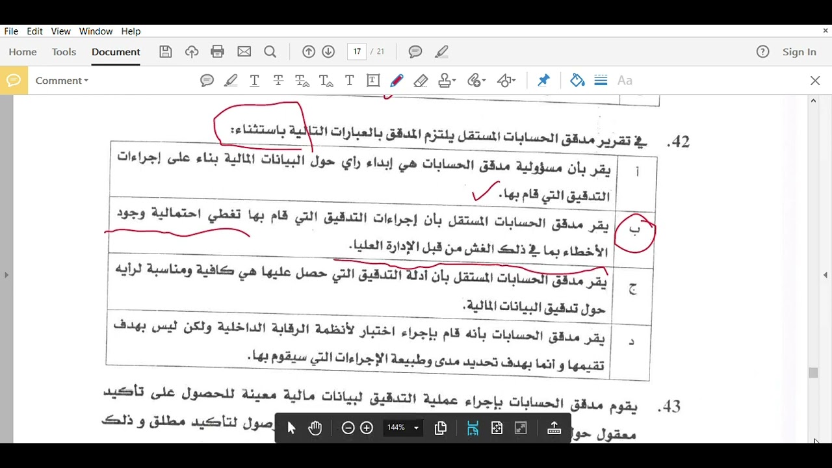The height and width of the screenshot is (468, 832).
Task: Open the stamp tool dropdown
Action: [x=447, y=81]
